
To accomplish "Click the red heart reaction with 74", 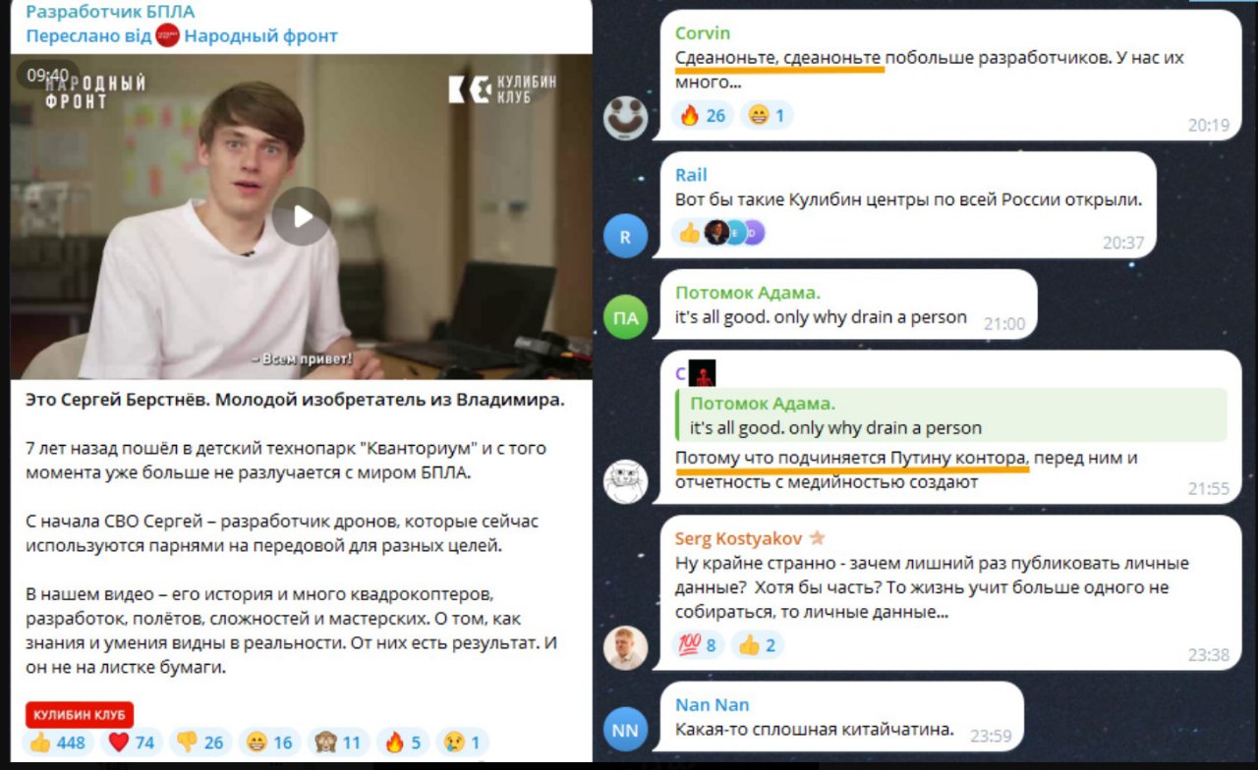I will tap(131, 742).
